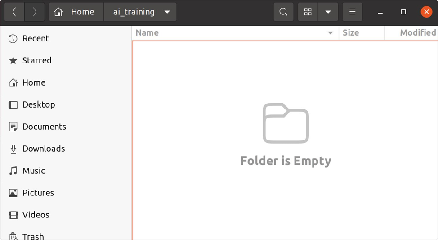Open the search magnifier icon
This screenshot has height=240, width=438.
[283, 12]
